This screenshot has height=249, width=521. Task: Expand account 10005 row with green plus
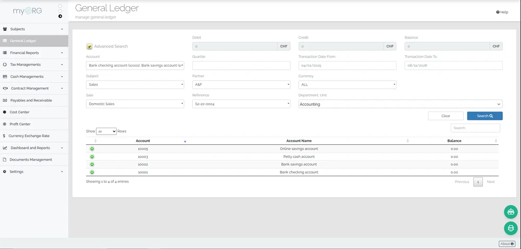[x=92, y=149]
